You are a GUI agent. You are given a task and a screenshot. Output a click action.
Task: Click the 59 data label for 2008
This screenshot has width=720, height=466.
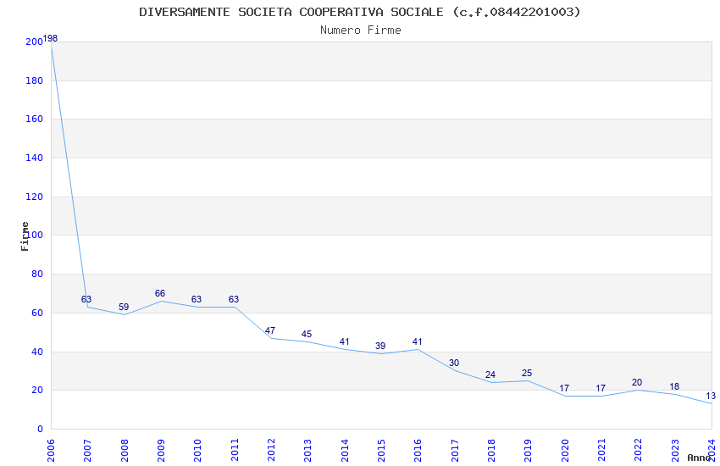(124, 308)
